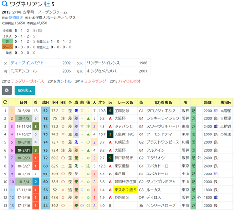Open sibling link ハマヒルガオ
Image resolution: width=234 pixels, height=211 pixels.
coord(130,81)
